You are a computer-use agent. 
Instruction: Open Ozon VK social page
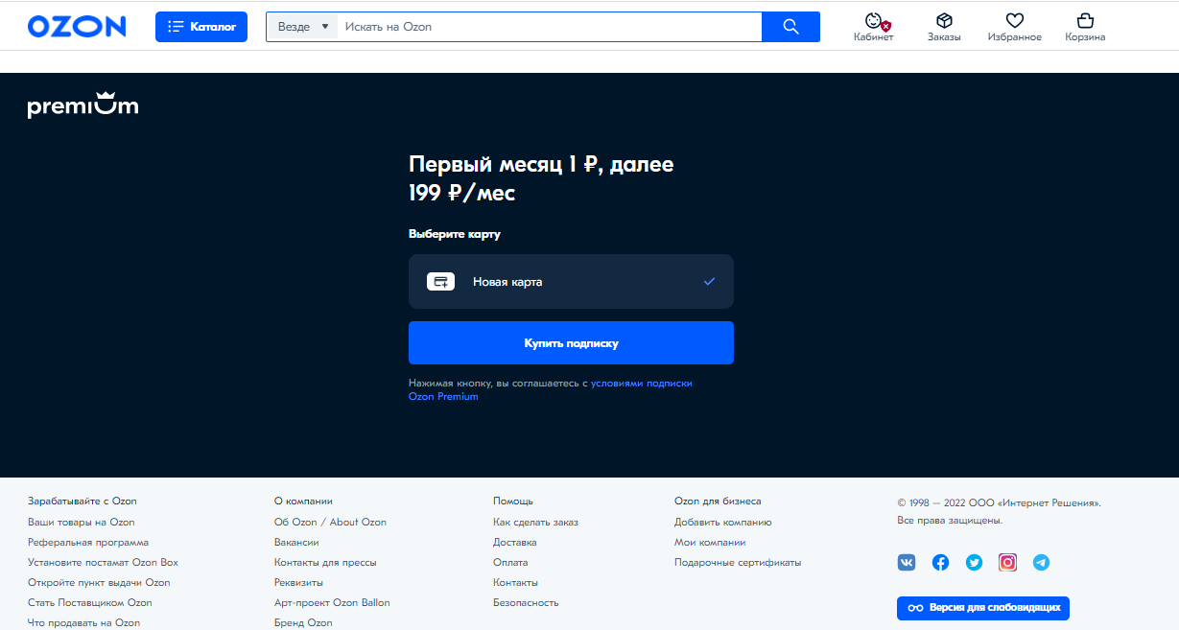(907, 563)
